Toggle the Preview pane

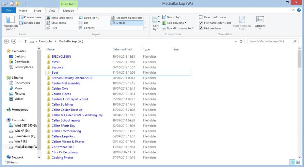click(30, 17)
